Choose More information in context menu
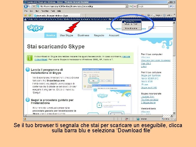 131,28
